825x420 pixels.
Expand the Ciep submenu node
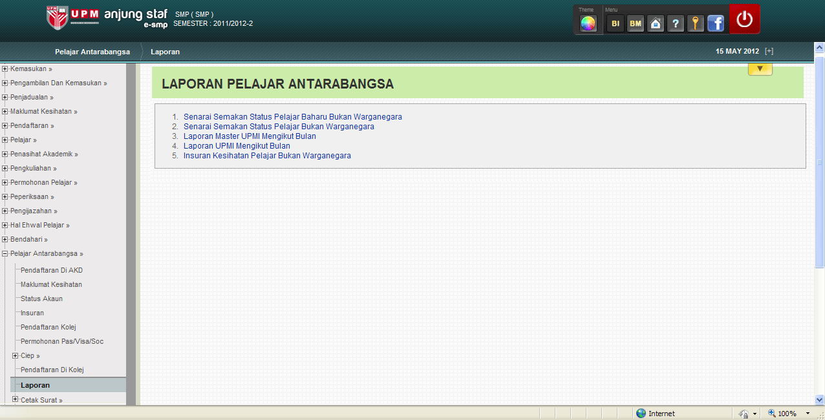click(x=16, y=355)
